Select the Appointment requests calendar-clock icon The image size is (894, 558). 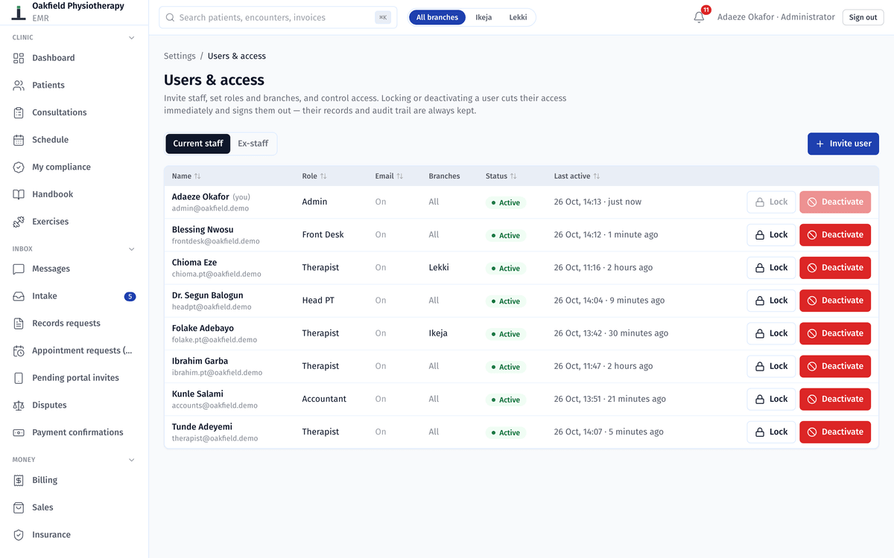pos(19,350)
